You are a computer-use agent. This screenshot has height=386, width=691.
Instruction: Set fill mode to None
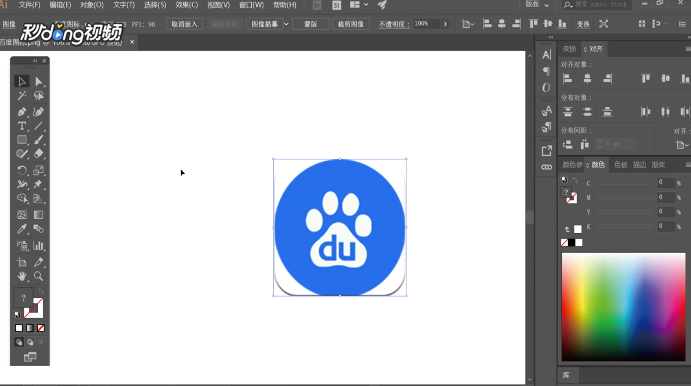(x=41, y=328)
